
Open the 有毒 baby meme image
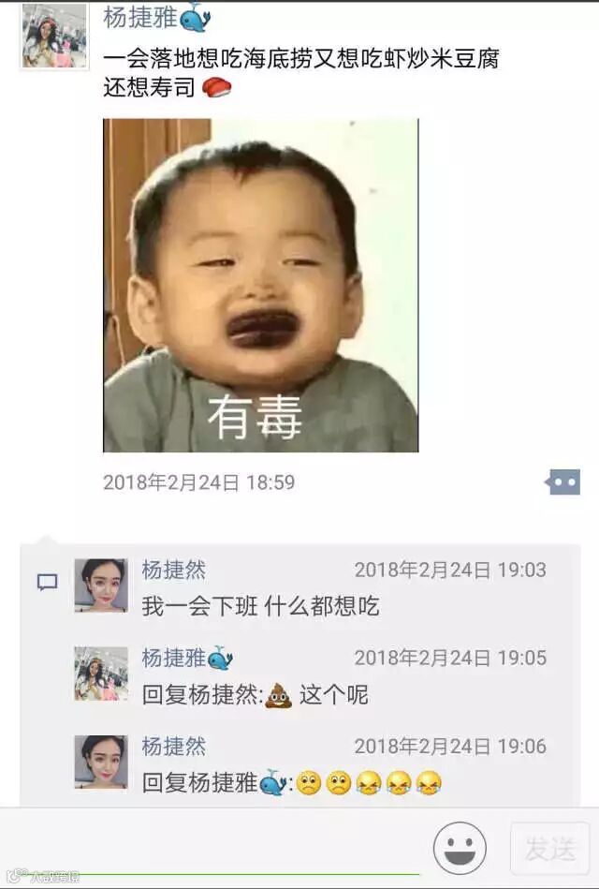tap(261, 285)
